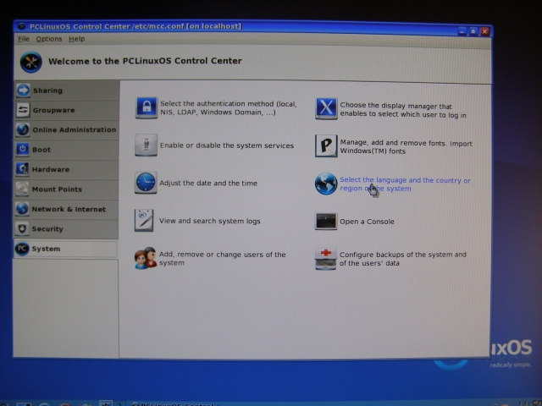
Task: Click 'Adjust the date and the time' link
Action: [208, 184]
